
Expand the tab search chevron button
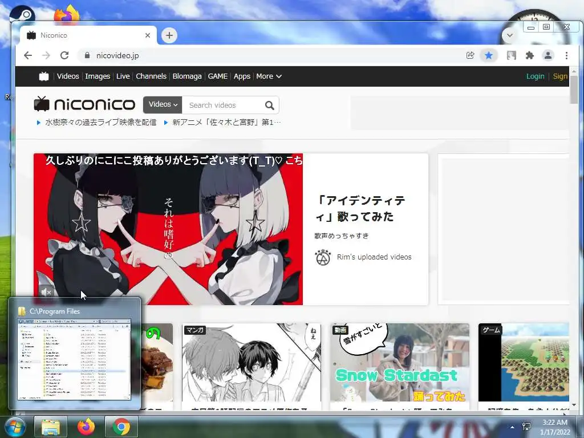point(509,35)
